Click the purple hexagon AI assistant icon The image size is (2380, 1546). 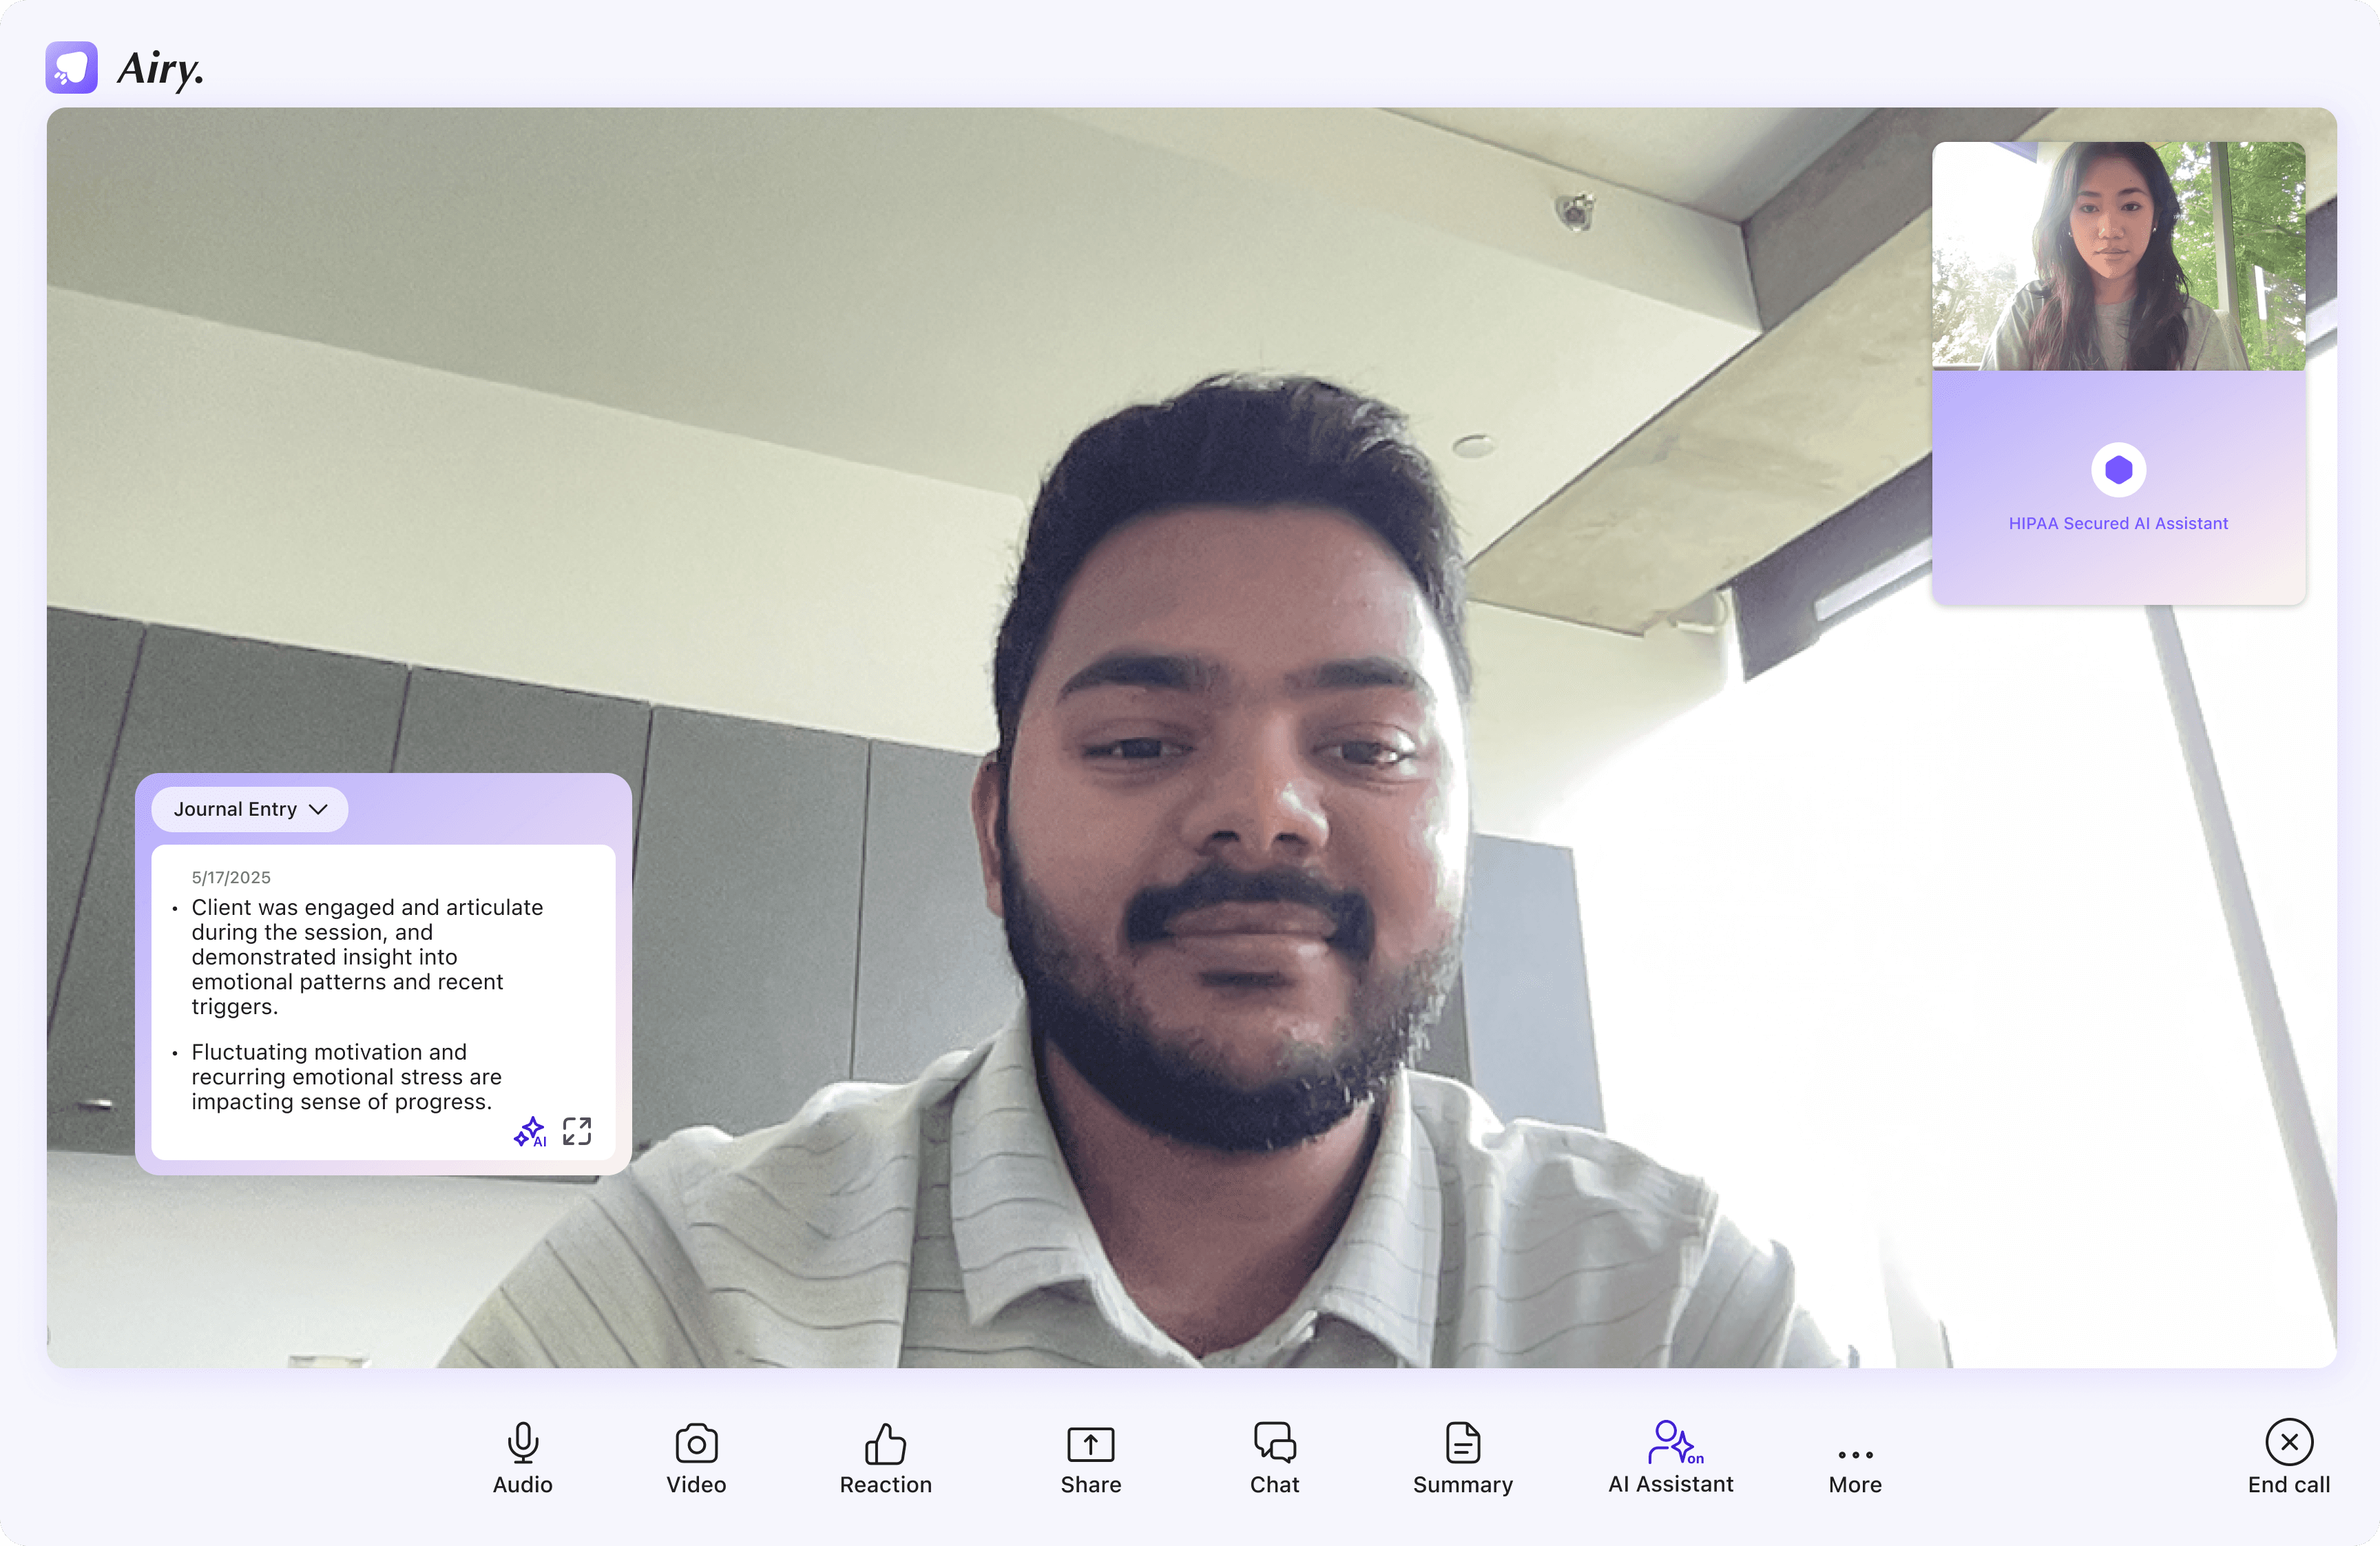tap(2118, 469)
